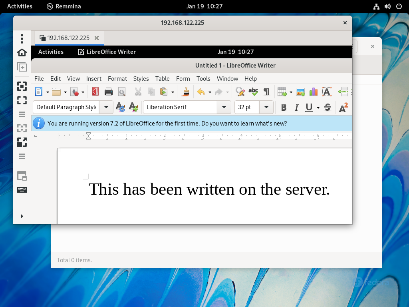The image size is (409, 307).
Task: Expand the paragraph style dropdown
Action: pyautogui.click(x=106, y=107)
